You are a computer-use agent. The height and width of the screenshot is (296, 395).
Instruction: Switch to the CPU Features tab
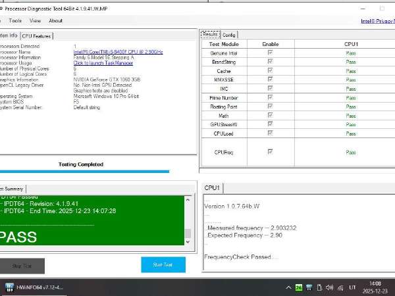[x=36, y=36]
